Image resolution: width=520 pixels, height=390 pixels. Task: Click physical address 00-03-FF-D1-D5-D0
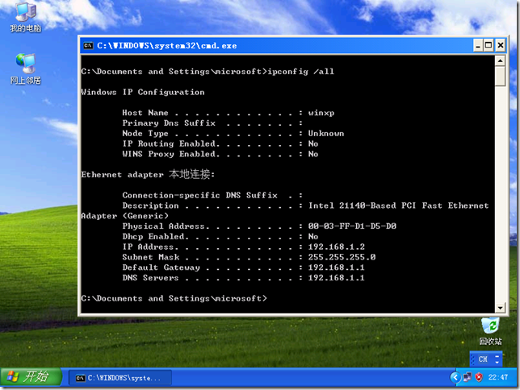click(x=352, y=226)
